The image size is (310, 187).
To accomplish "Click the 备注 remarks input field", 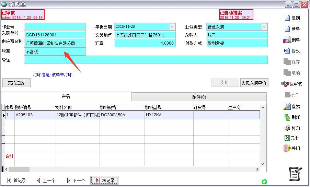I will point(146,60).
